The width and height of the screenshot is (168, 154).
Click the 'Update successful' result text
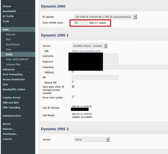tap(82, 117)
